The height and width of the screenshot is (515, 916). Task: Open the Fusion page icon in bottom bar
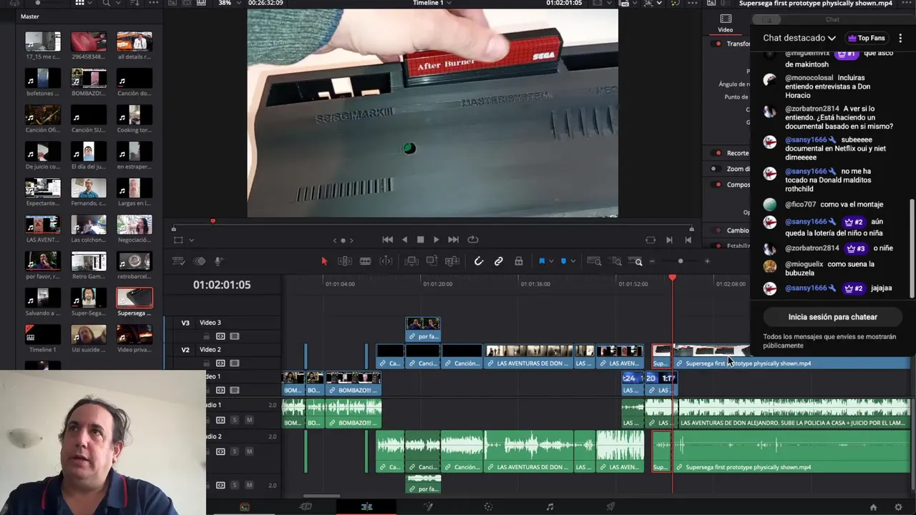pyautogui.click(x=428, y=506)
